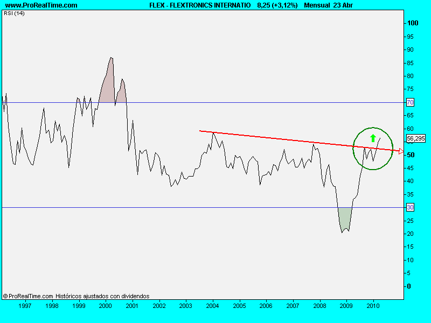Click the blue horizontal line at level 30

tap(204, 207)
